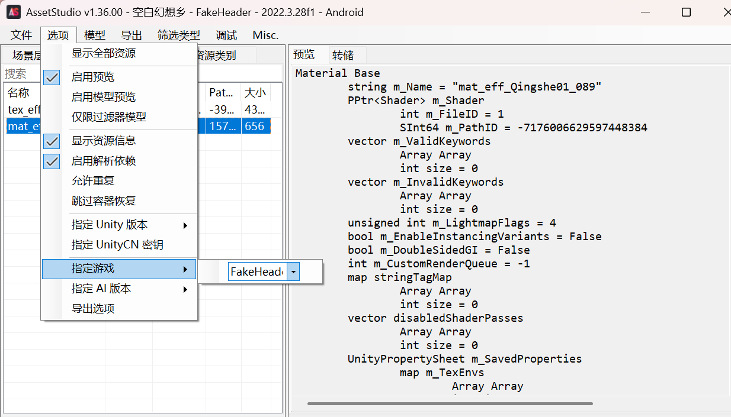Click the m_Name string line
731x417 pixels.
pyautogui.click(x=474, y=87)
